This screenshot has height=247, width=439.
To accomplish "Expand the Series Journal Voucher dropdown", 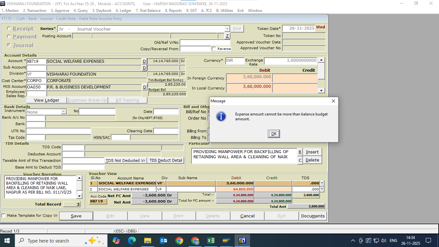I will 227,29.
